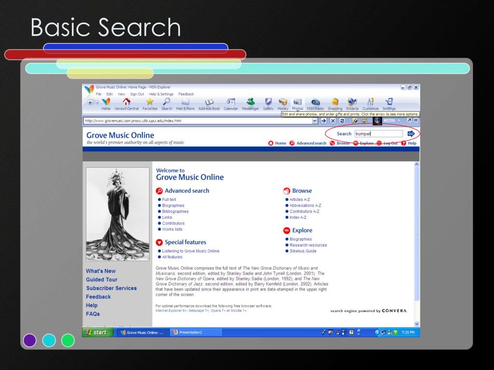Screen dimensions: 494x370
Task: Open the Help & Settings menu
Action: pos(161,94)
